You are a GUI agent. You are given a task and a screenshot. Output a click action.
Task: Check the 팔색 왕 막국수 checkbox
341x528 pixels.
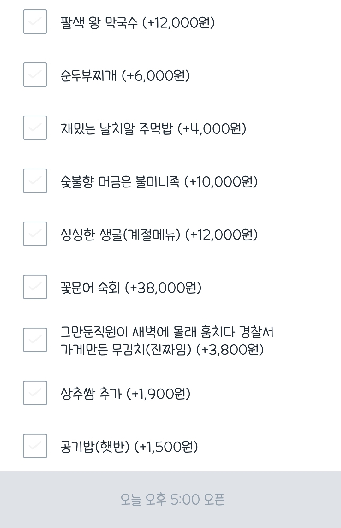tap(35, 22)
